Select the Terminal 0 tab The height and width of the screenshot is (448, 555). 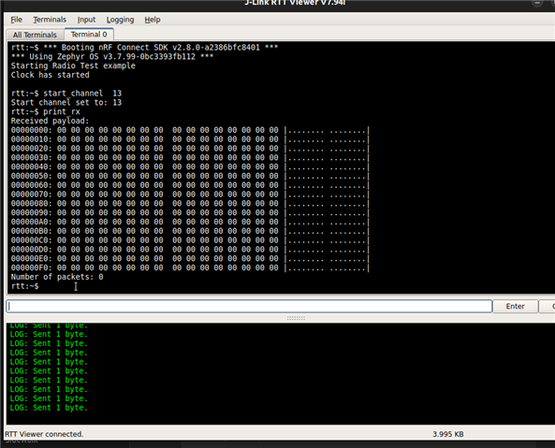pos(89,35)
